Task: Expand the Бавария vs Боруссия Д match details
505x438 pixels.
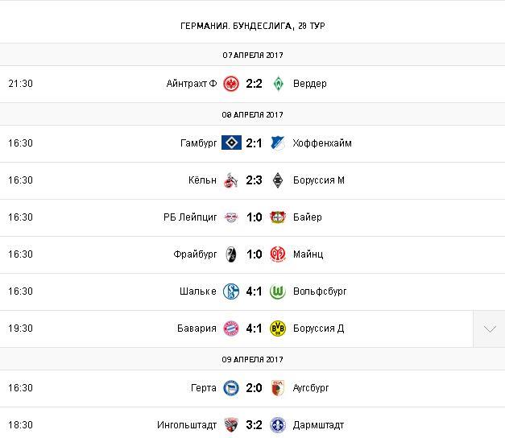Action: (489, 328)
